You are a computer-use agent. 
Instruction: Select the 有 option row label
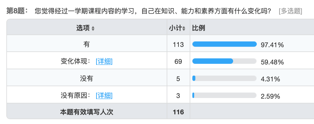[87, 44]
